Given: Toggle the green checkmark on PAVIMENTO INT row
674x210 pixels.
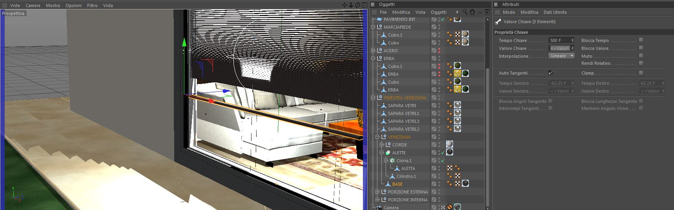Looking at the screenshot, I should point(443,19).
